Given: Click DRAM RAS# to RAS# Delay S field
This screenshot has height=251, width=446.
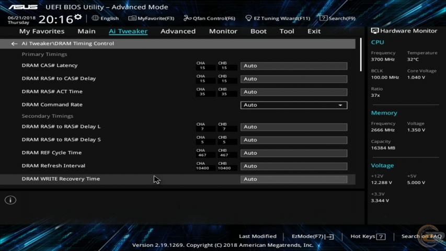Looking at the screenshot, I should click(294, 140).
